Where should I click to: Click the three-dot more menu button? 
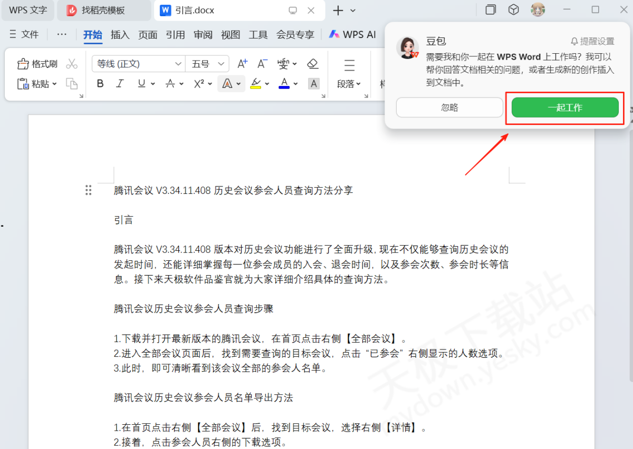click(x=62, y=34)
